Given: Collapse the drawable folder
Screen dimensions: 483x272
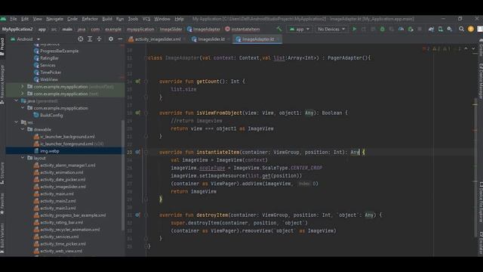Looking at the screenshot, I should [23, 129].
